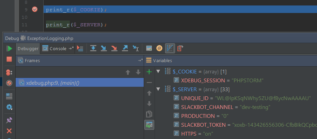Toggle the sort values alphabetically icon
This screenshot has height=139, width=317.
coord(170,48)
